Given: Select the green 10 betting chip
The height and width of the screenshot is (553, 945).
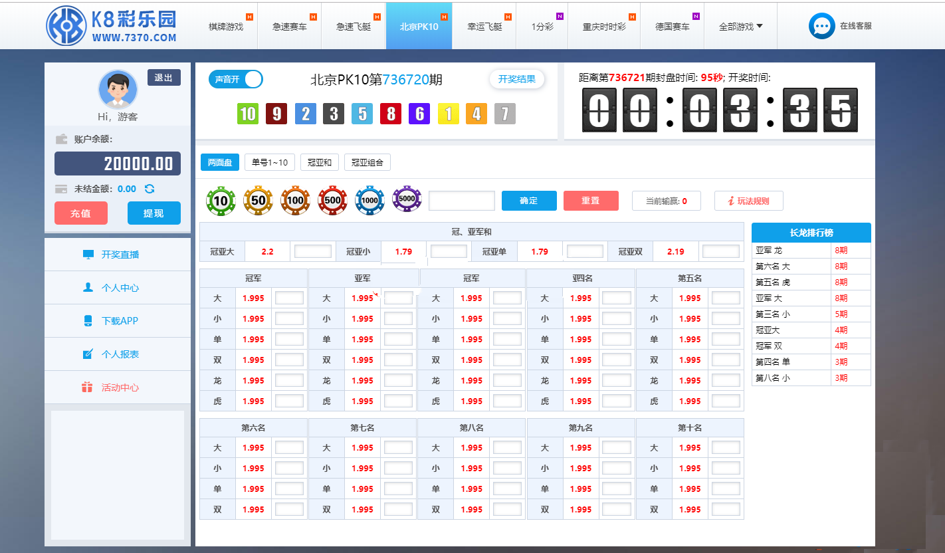Looking at the screenshot, I should point(221,201).
